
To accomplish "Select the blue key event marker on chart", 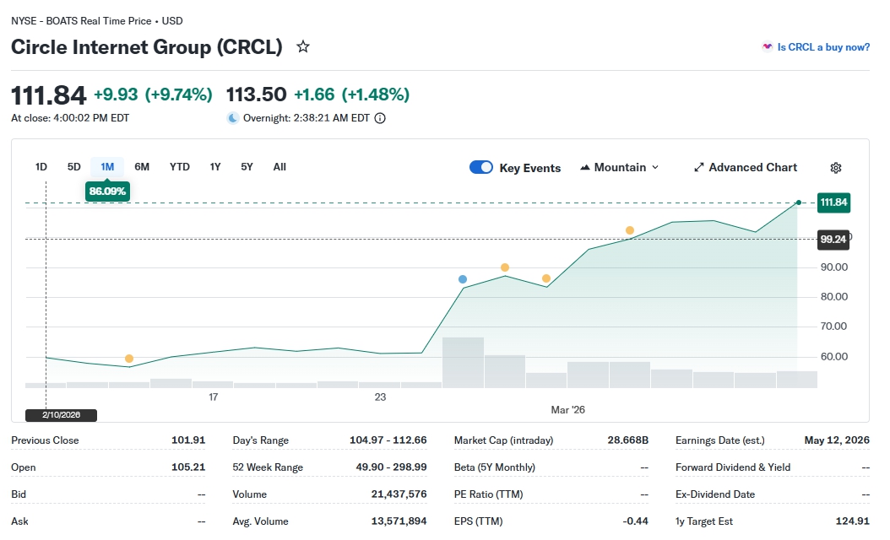I will pyautogui.click(x=462, y=278).
